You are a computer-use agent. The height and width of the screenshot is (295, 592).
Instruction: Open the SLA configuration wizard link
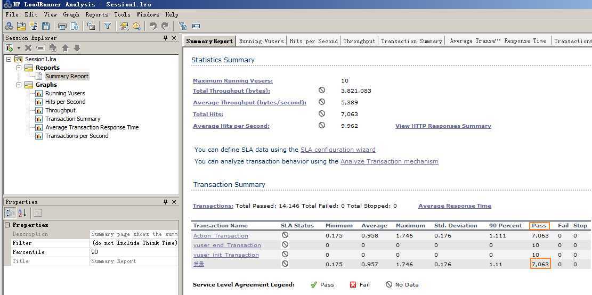tap(338, 150)
